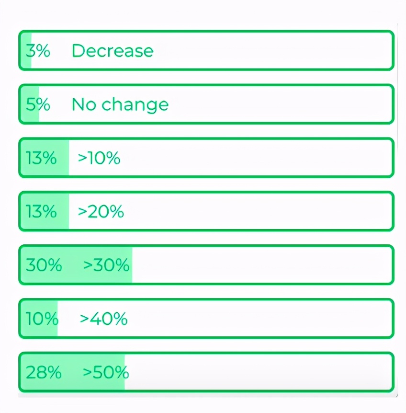Click the 3% result on the Decrease bar
Image resolution: width=406 pixels, height=413 pixels.
(38, 51)
